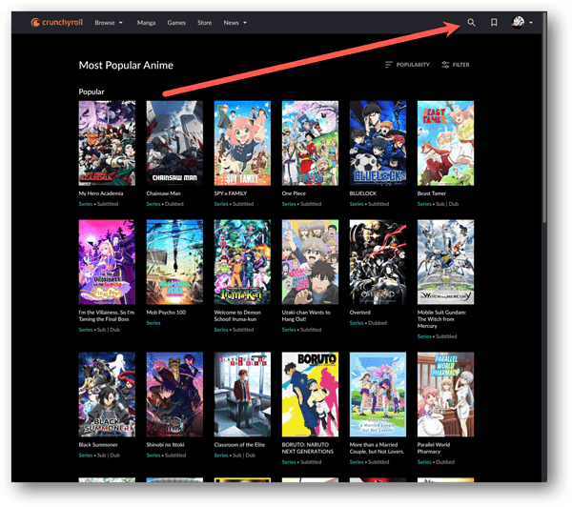Open the Browse dropdown menu
This screenshot has height=507, width=572.
(x=109, y=23)
